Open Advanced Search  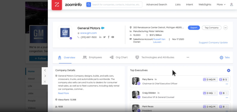[x=157, y=4]
